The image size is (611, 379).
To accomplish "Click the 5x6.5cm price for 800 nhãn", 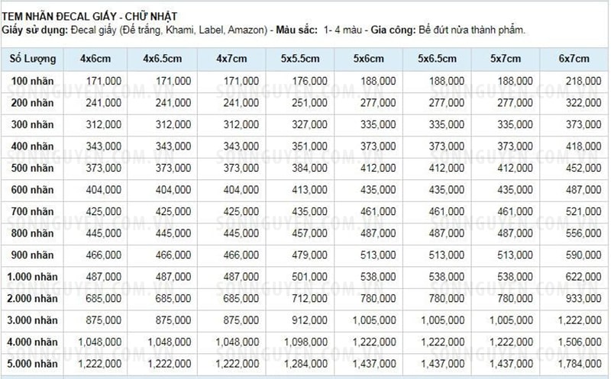I will point(447,233).
